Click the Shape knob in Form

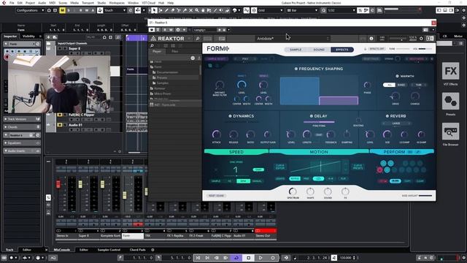(310, 191)
